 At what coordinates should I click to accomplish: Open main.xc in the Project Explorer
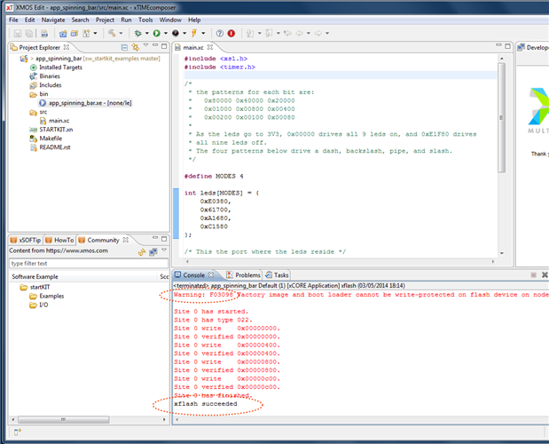(59, 120)
